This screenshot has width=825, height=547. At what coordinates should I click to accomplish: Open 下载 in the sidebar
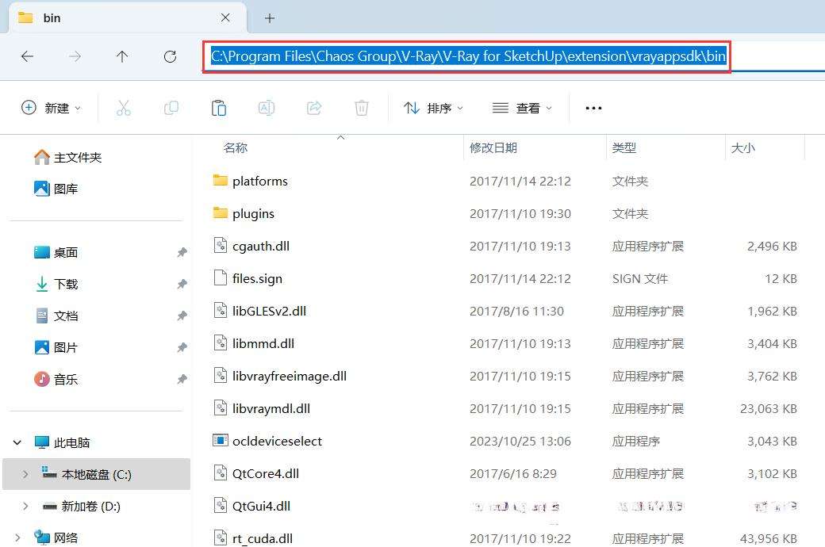56,284
